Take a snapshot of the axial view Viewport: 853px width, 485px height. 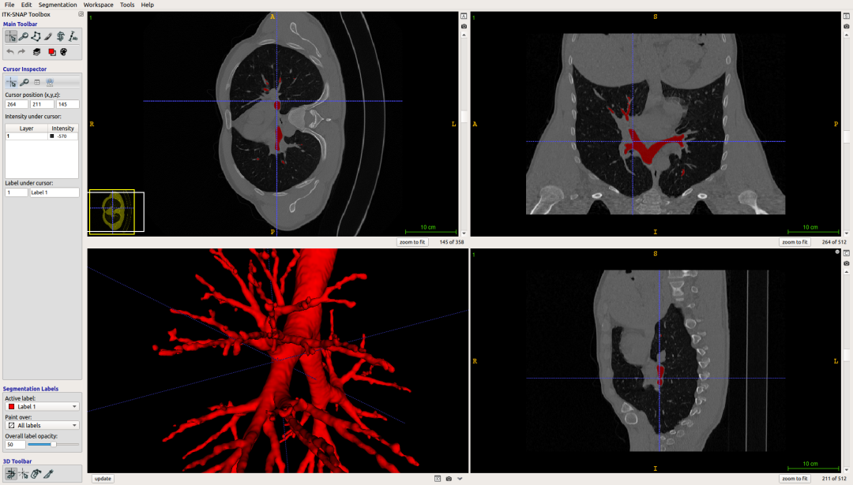[x=464, y=26]
